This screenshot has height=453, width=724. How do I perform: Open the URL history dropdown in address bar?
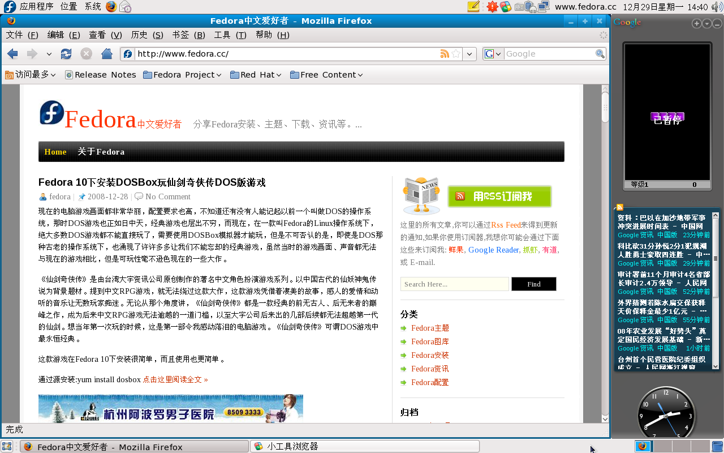[469, 54]
